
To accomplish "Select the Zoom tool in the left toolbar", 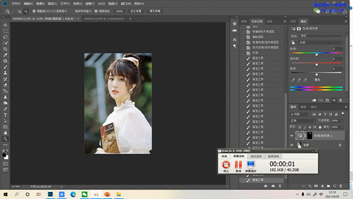I will pos(6,139).
